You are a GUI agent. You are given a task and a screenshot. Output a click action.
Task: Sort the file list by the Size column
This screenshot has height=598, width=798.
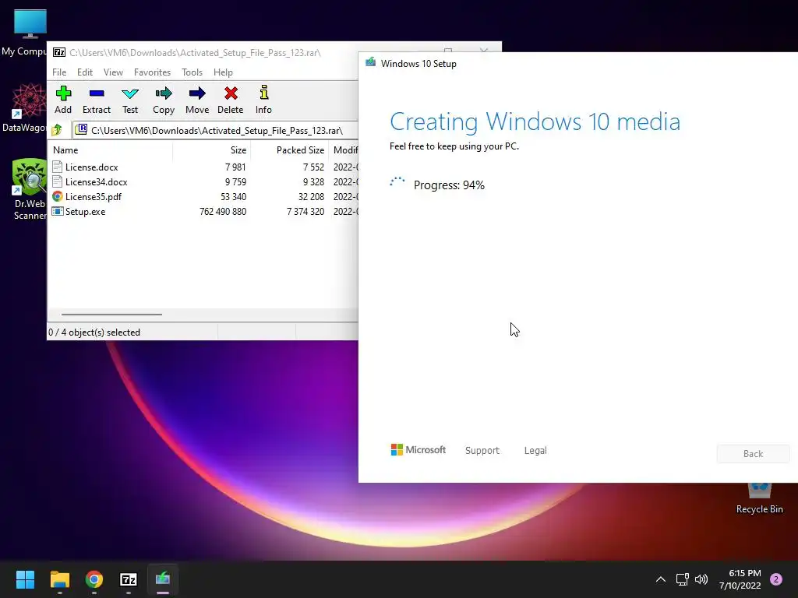pyautogui.click(x=212, y=150)
